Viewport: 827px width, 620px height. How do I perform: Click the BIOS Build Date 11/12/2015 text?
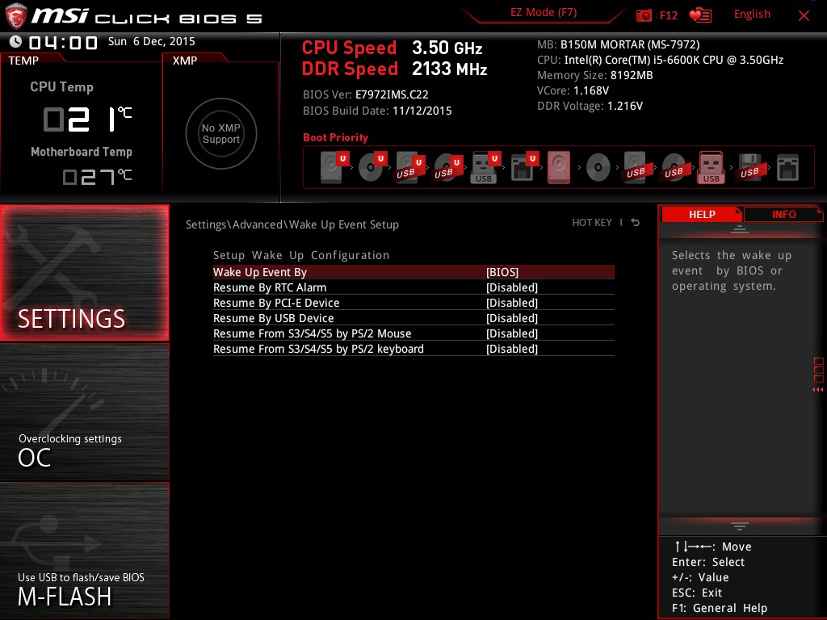click(377, 111)
